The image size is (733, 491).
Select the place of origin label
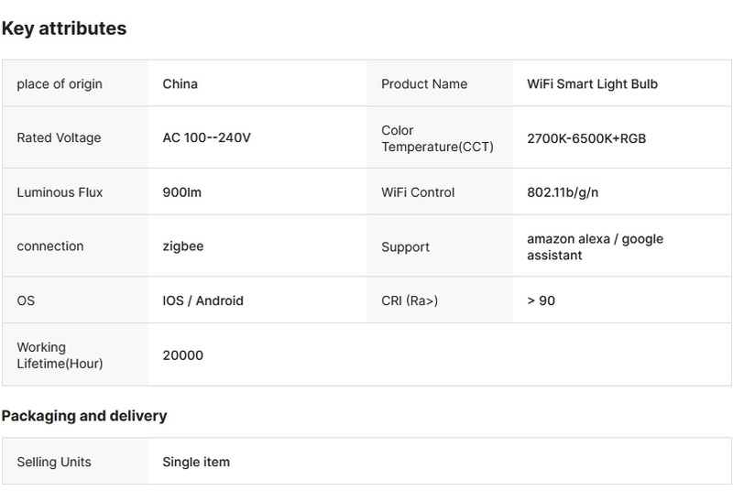click(x=60, y=84)
